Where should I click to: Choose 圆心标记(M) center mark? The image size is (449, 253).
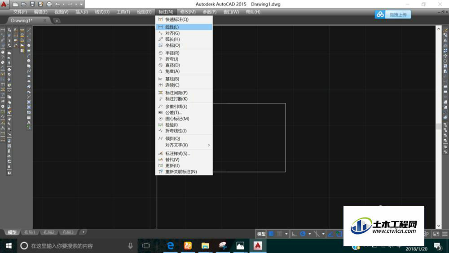click(x=184, y=119)
